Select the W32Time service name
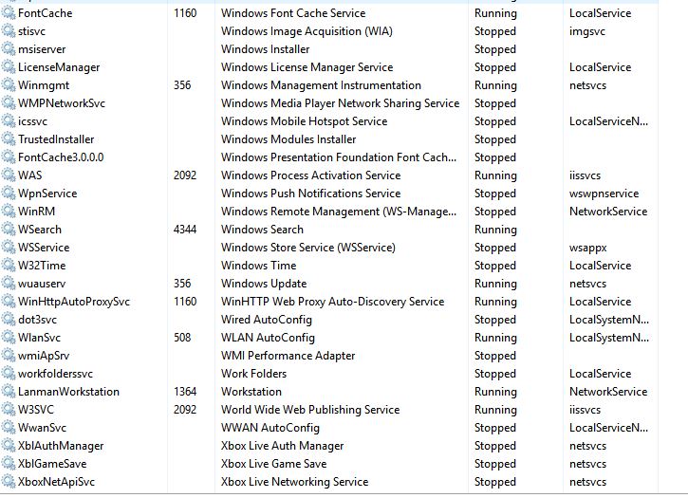688x498 pixels. [42, 265]
